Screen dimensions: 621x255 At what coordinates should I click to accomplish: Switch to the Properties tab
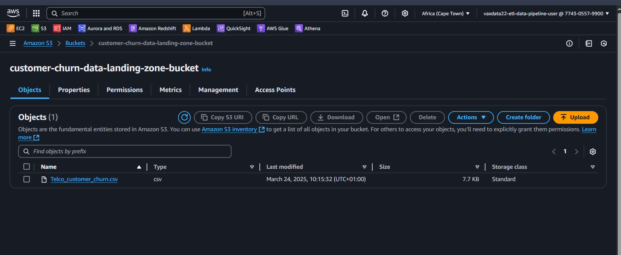[x=74, y=90]
